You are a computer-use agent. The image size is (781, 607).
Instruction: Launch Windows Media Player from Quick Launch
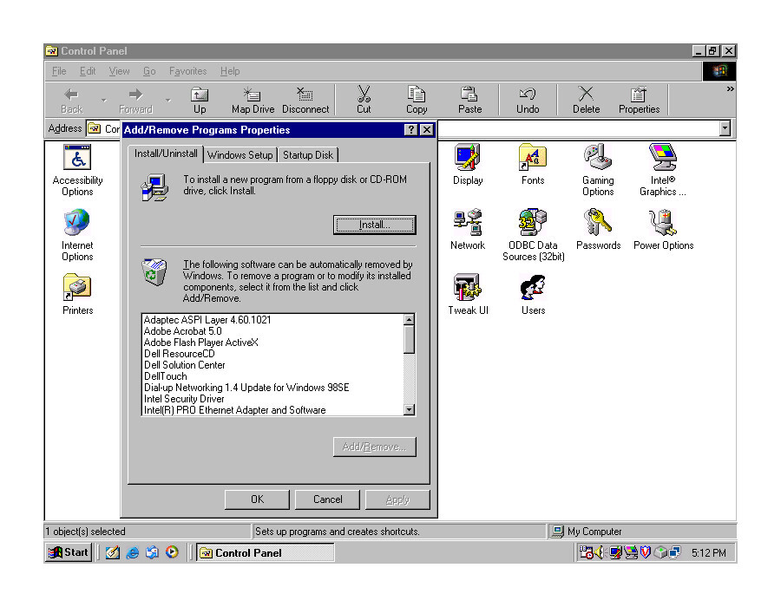pyautogui.click(x=172, y=552)
